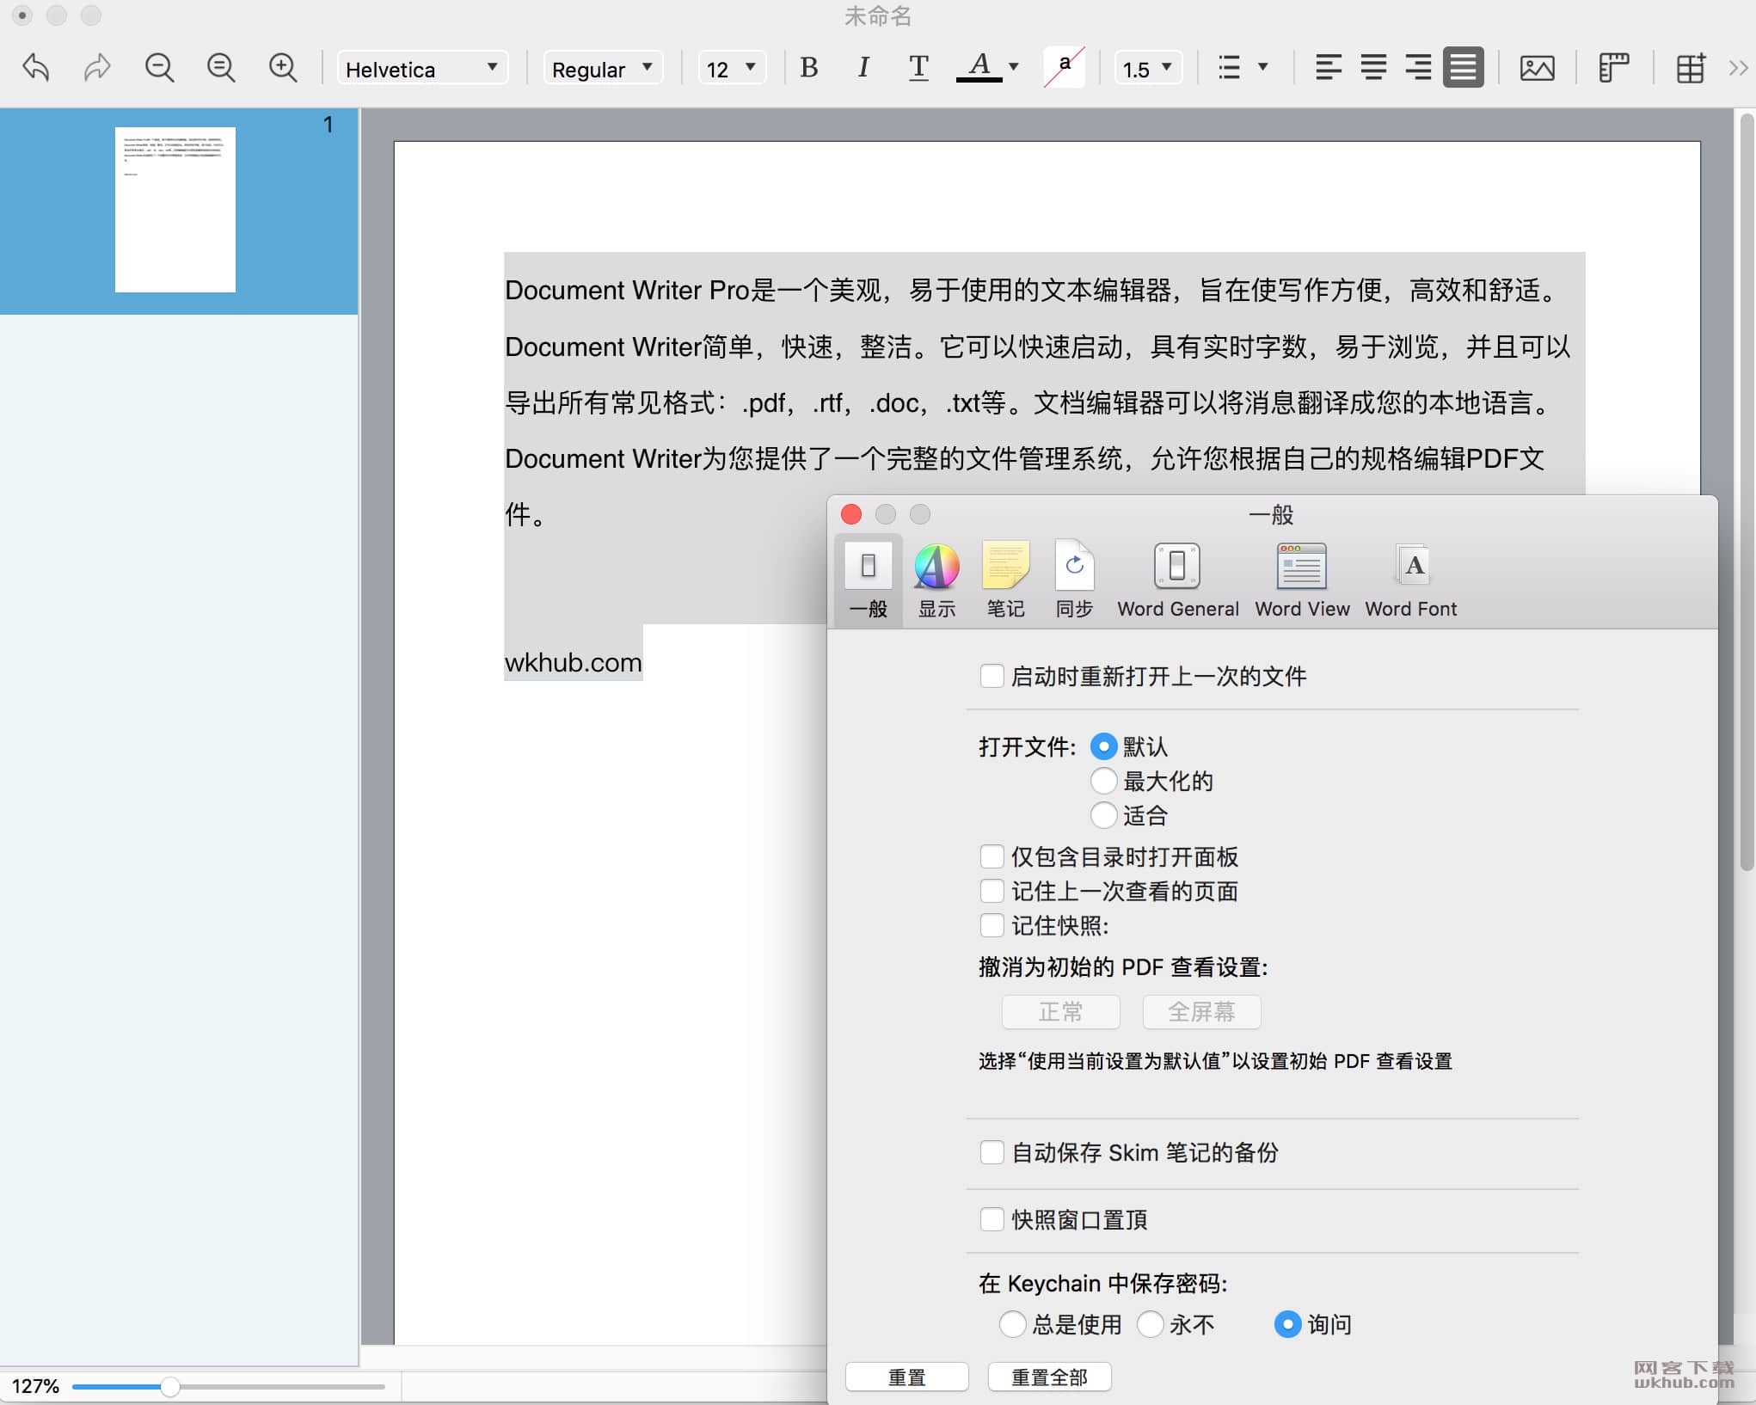Open the font size 12 dropdown

click(x=731, y=68)
